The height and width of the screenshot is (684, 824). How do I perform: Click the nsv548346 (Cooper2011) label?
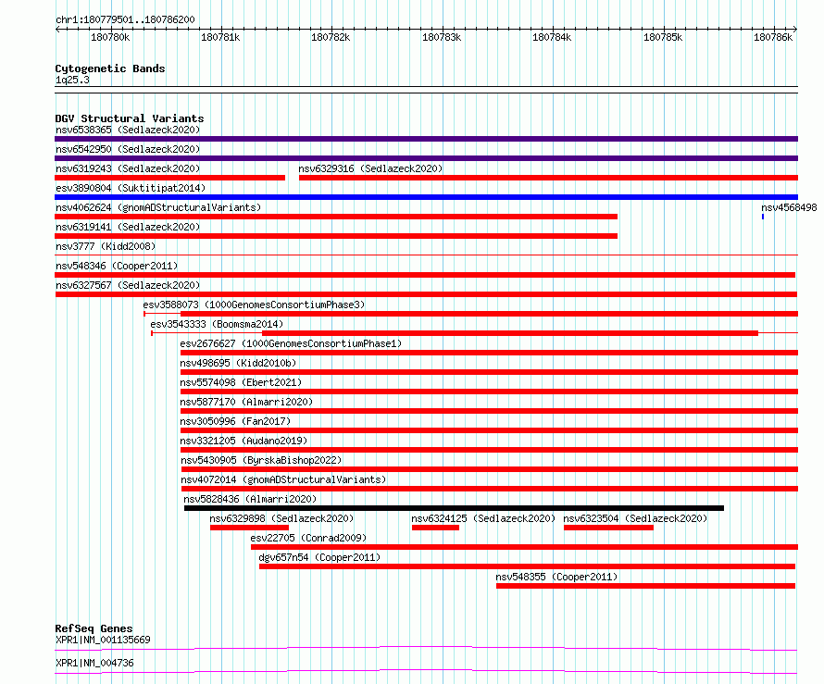coord(117,266)
